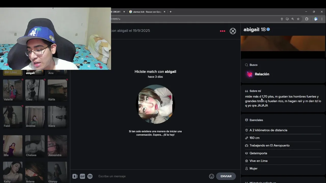Open the Ana match tile

[x=57, y=73]
